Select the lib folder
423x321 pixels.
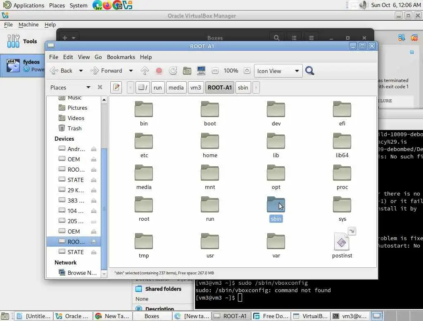276,141
